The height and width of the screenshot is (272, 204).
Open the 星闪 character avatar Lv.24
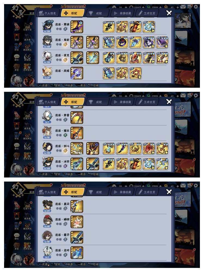point(47,206)
